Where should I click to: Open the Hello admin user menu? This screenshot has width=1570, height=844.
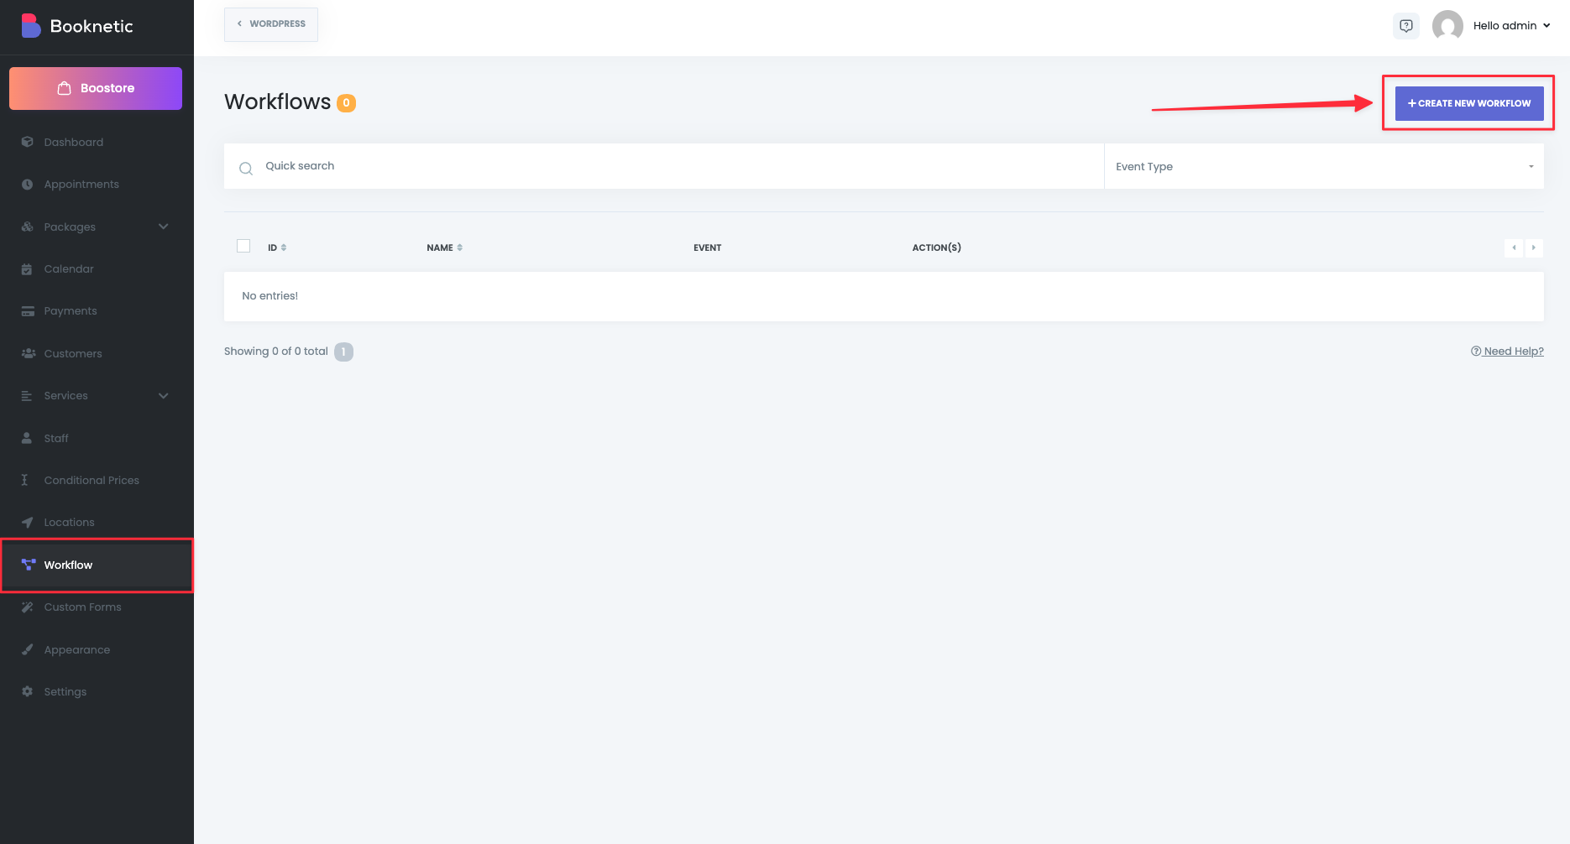tap(1511, 26)
